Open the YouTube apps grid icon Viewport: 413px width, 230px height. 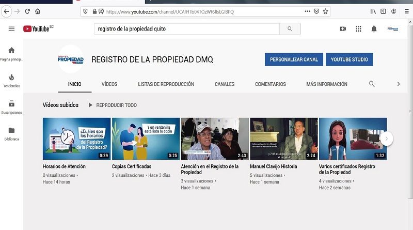(358, 29)
